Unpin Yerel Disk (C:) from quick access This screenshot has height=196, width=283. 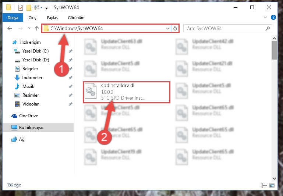[70, 51]
